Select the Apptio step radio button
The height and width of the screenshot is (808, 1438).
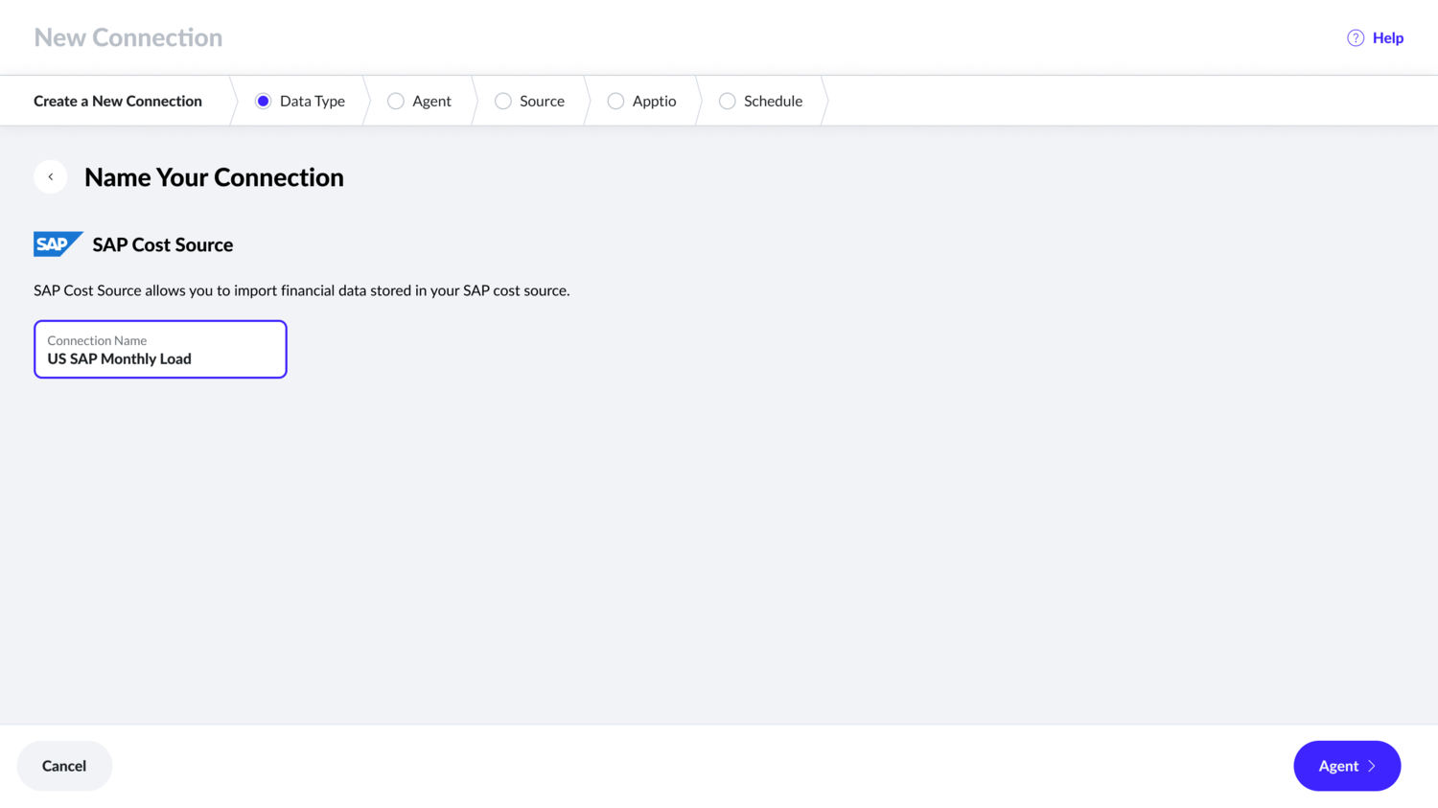pyautogui.click(x=615, y=101)
